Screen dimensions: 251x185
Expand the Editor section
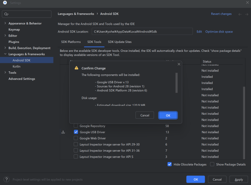(5, 36)
